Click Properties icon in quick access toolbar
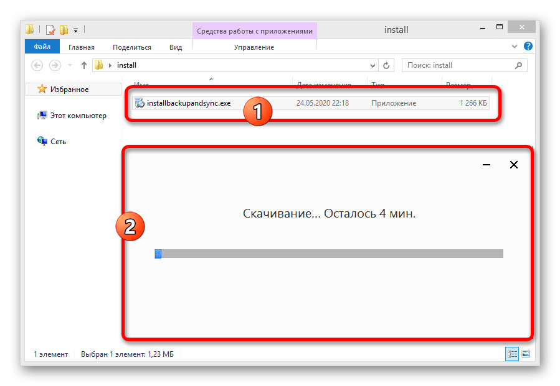560x386 pixels. [x=50, y=29]
